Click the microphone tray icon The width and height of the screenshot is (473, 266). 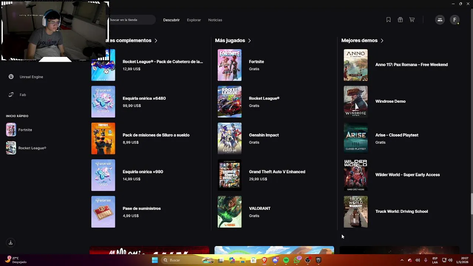click(426, 260)
